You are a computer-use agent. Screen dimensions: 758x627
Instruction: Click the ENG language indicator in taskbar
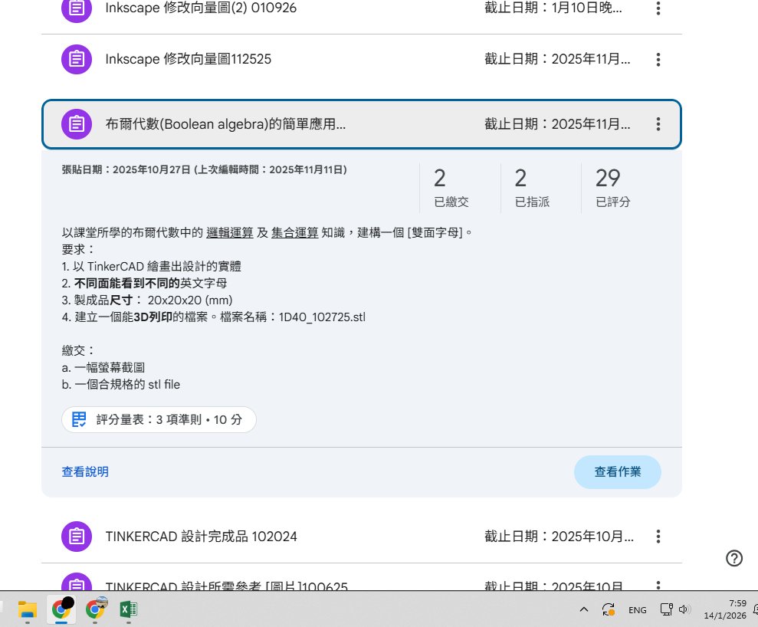click(637, 610)
